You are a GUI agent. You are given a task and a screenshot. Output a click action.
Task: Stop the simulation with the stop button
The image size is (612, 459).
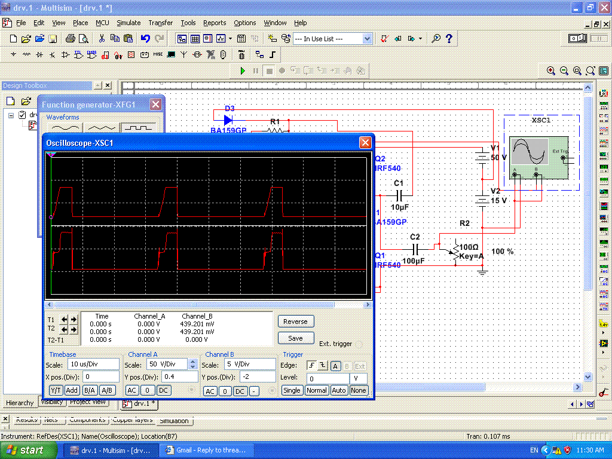pos(269,71)
